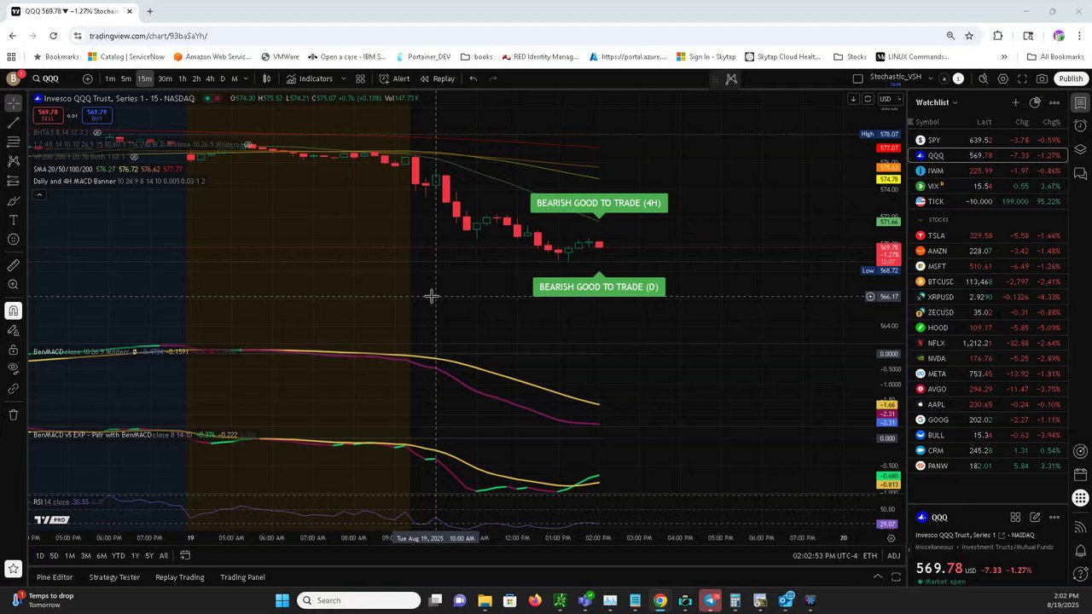The width and height of the screenshot is (1092, 614).
Task: Take a chart snapshot with camera icon
Action: [1042, 78]
